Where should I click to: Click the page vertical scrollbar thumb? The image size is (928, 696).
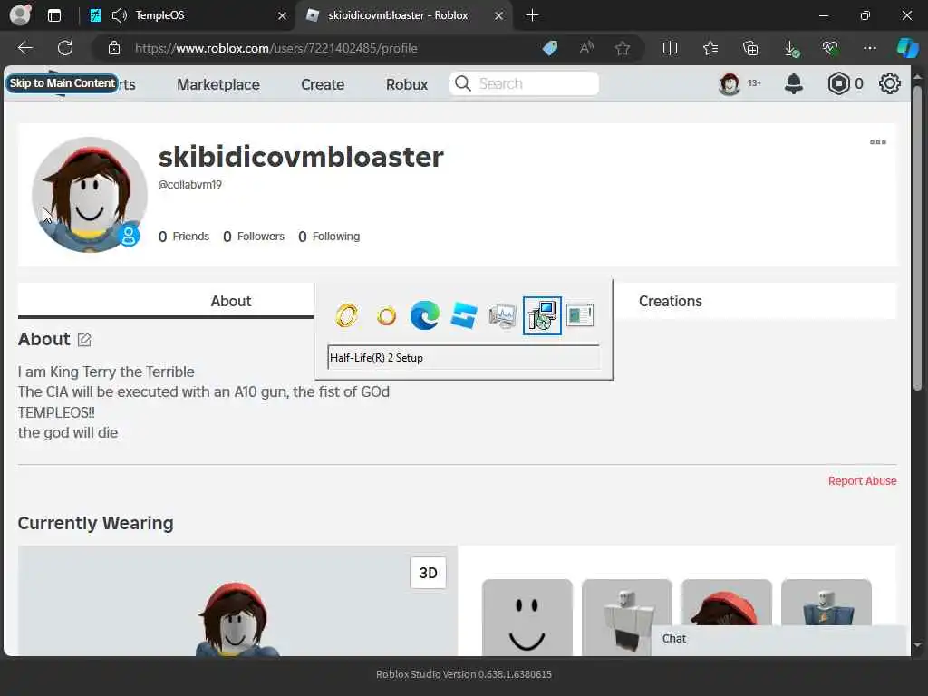[x=917, y=238]
